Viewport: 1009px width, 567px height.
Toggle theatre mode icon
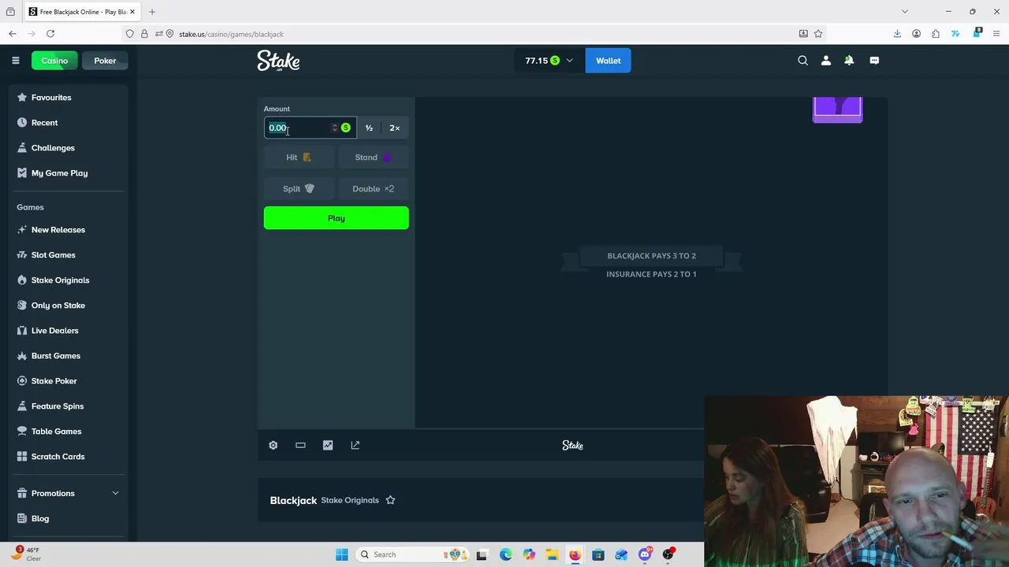[x=300, y=445]
